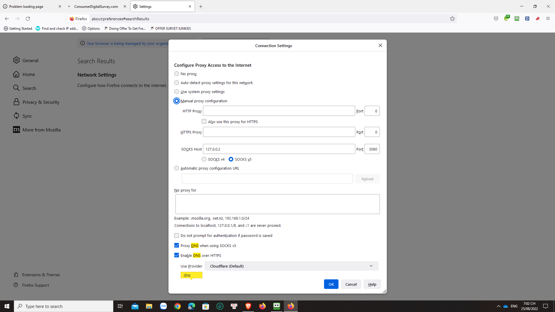Image resolution: width=555 pixels, height=312 pixels.
Task: Uncheck Proxy DNS when using SOCKS v5
Action: (177, 245)
